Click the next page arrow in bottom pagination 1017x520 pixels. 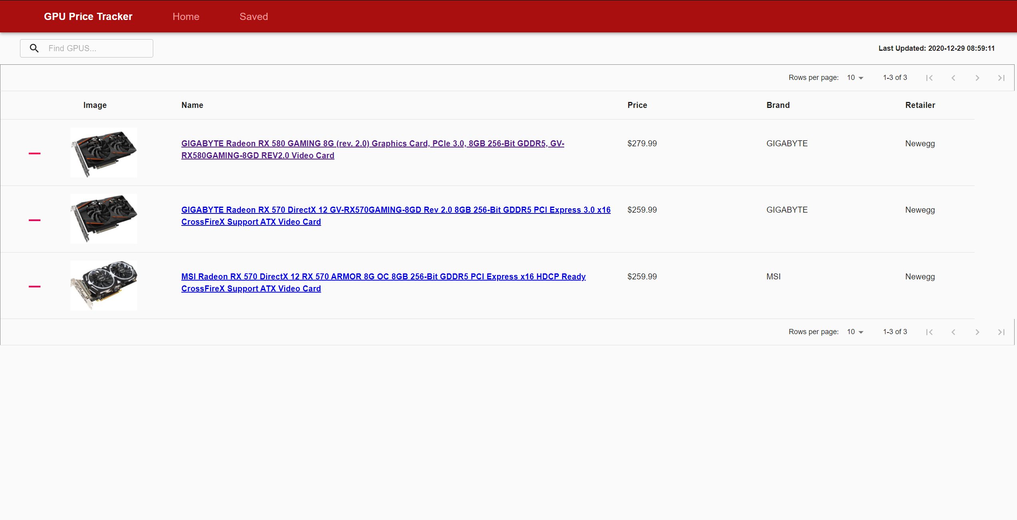977,332
